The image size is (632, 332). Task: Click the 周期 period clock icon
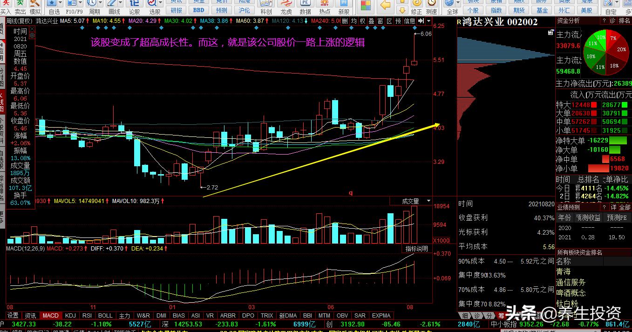point(92,4)
